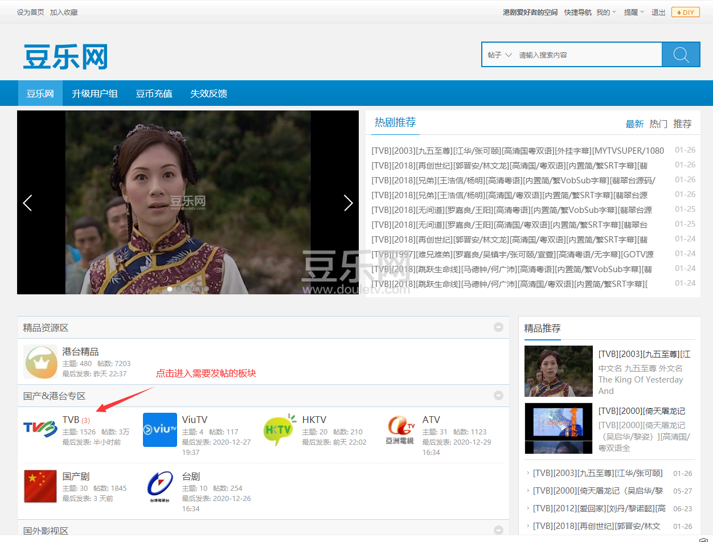Screen dimensions: 713x542
Task: Open the 台剧 logo icon
Action: pos(160,486)
